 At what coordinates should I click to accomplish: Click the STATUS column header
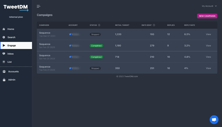coord(93,25)
